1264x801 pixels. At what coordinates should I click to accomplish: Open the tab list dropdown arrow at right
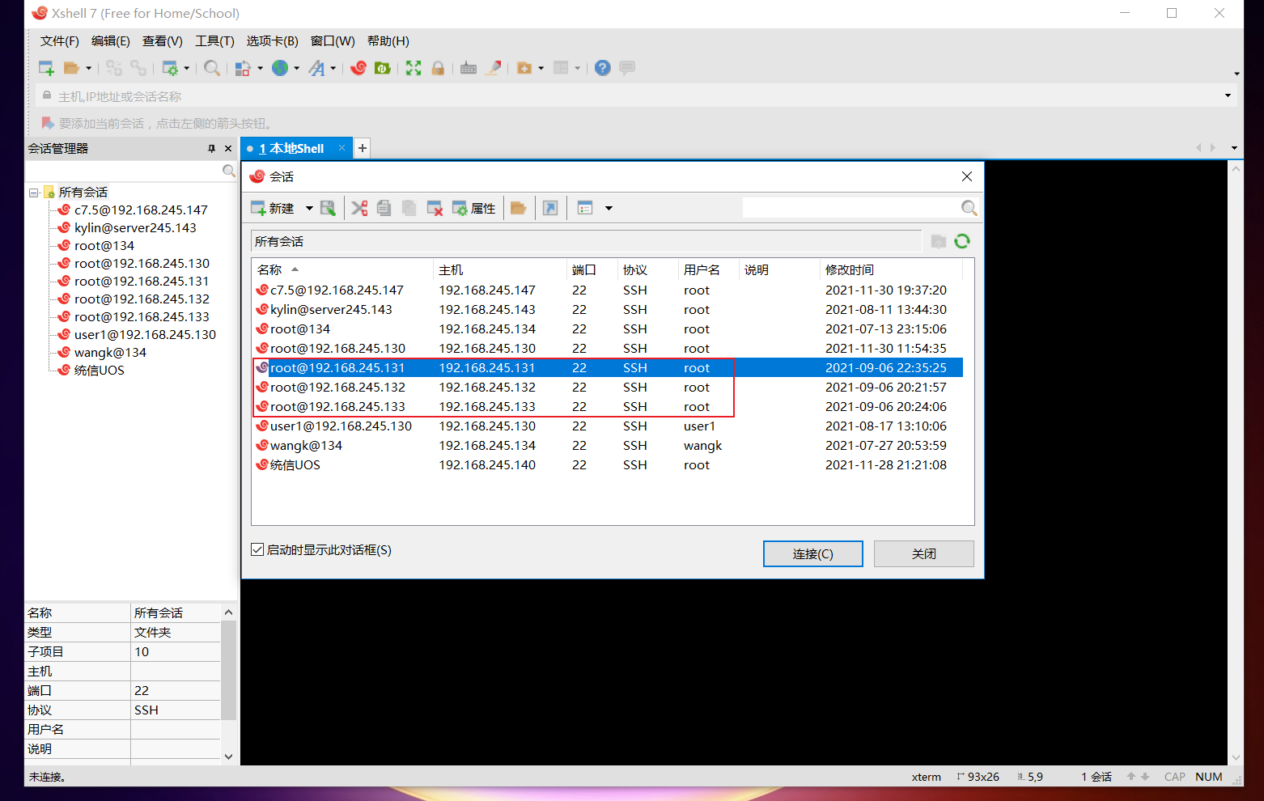[x=1234, y=148]
